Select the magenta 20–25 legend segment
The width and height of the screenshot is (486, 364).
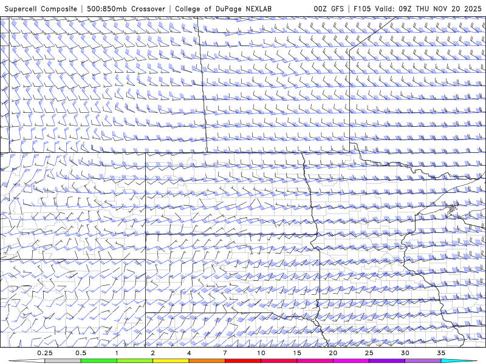[x=351, y=361]
